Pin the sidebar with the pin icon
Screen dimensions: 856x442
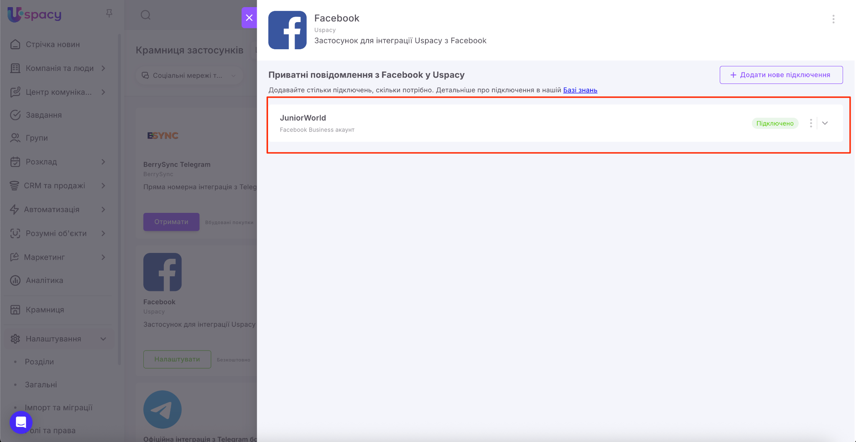(x=109, y=14)
